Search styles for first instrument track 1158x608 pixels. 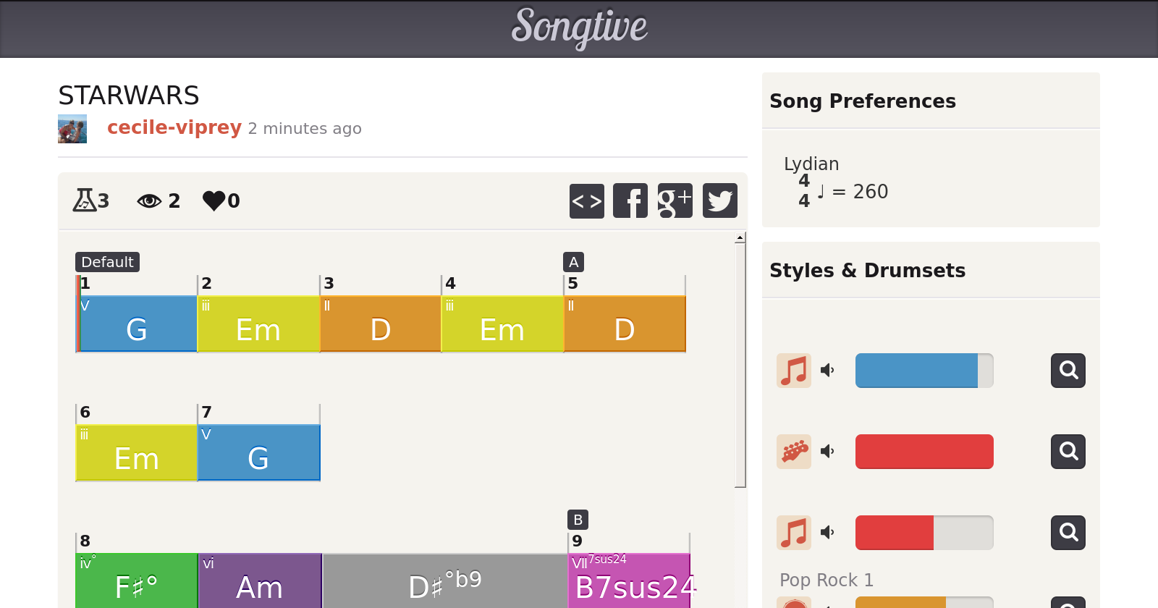tap(1068, 371)
